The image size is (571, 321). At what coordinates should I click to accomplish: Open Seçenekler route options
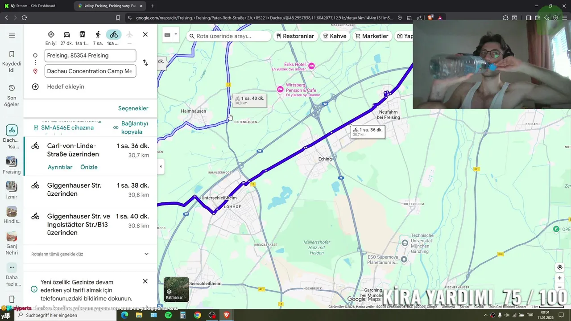[133, 108]
